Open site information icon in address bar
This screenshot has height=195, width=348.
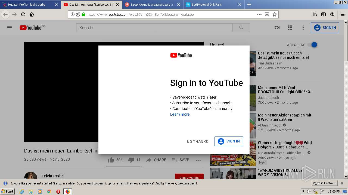pos(73,14)
